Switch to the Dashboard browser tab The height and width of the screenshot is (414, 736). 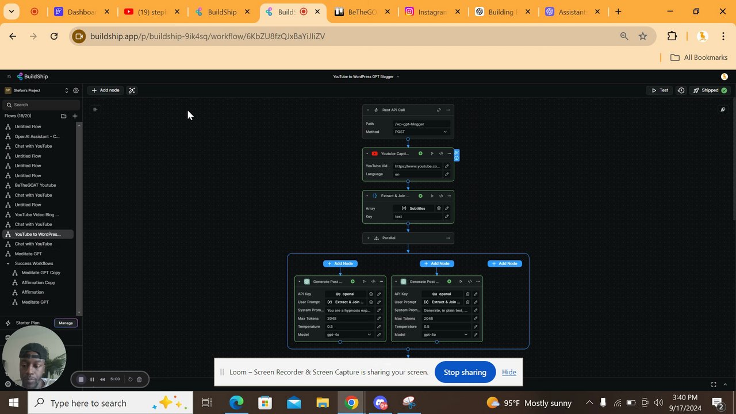point(79,11)
